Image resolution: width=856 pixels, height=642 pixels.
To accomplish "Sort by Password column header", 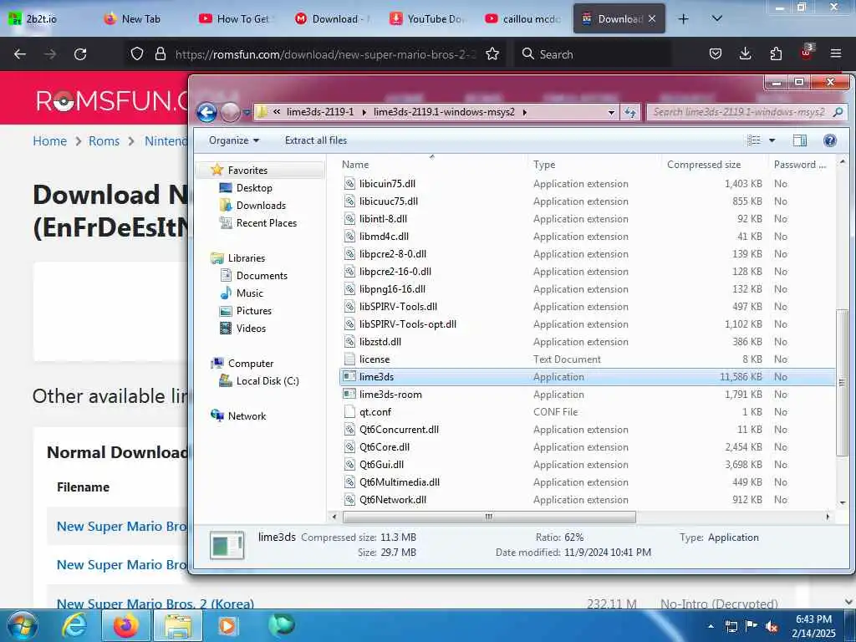I will (x=802, y=165).
